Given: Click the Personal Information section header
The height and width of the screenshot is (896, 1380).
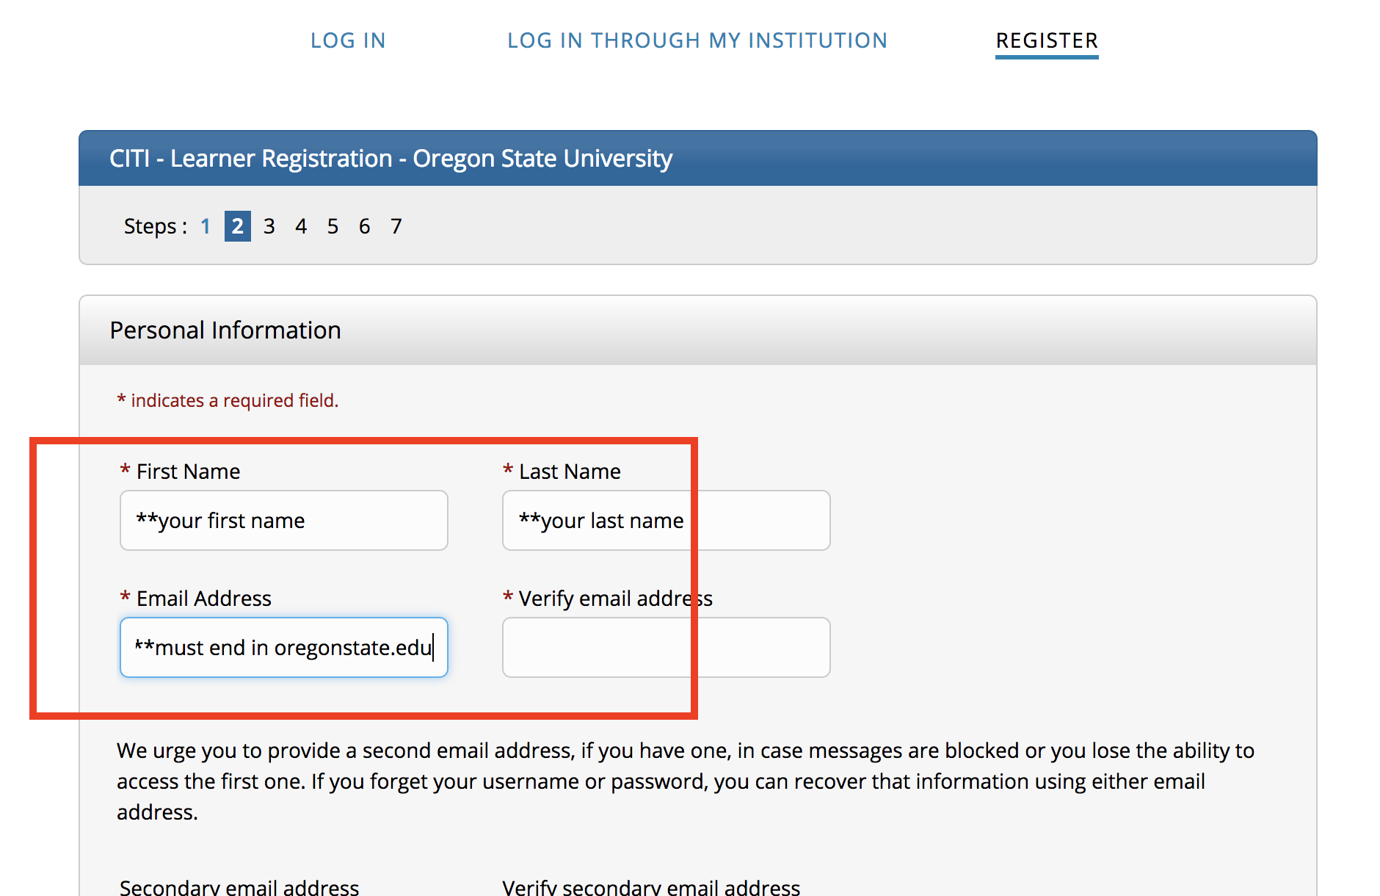Looking at the screenshot, I should [225, 330].
